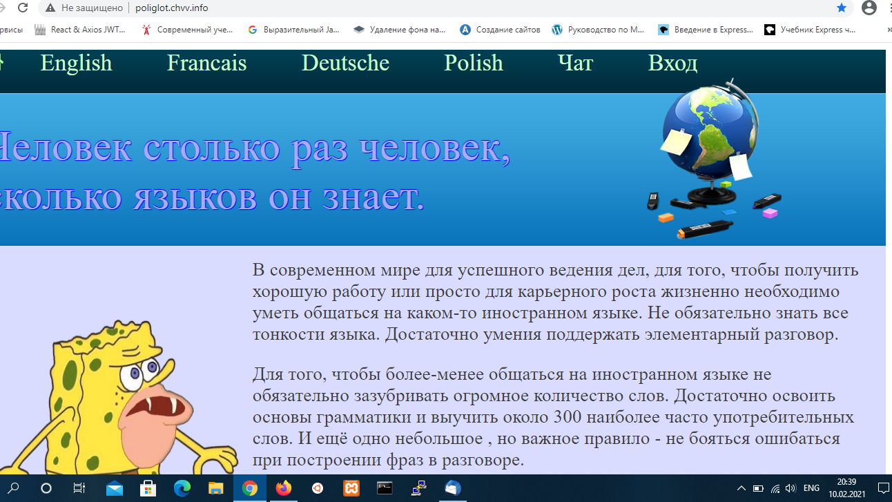
Task: Click the 'Человек столько раз человек' banner heading
Action: 254,172
